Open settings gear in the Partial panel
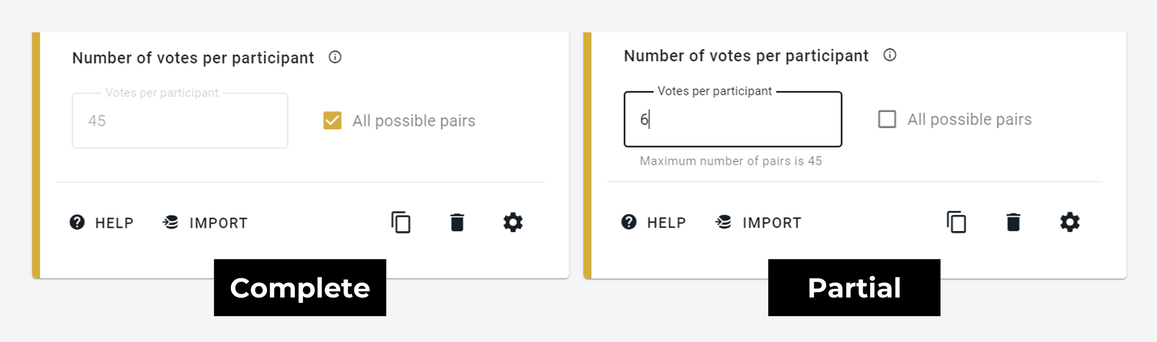This screenshot has height=342, width=1157. (1070, 222)
